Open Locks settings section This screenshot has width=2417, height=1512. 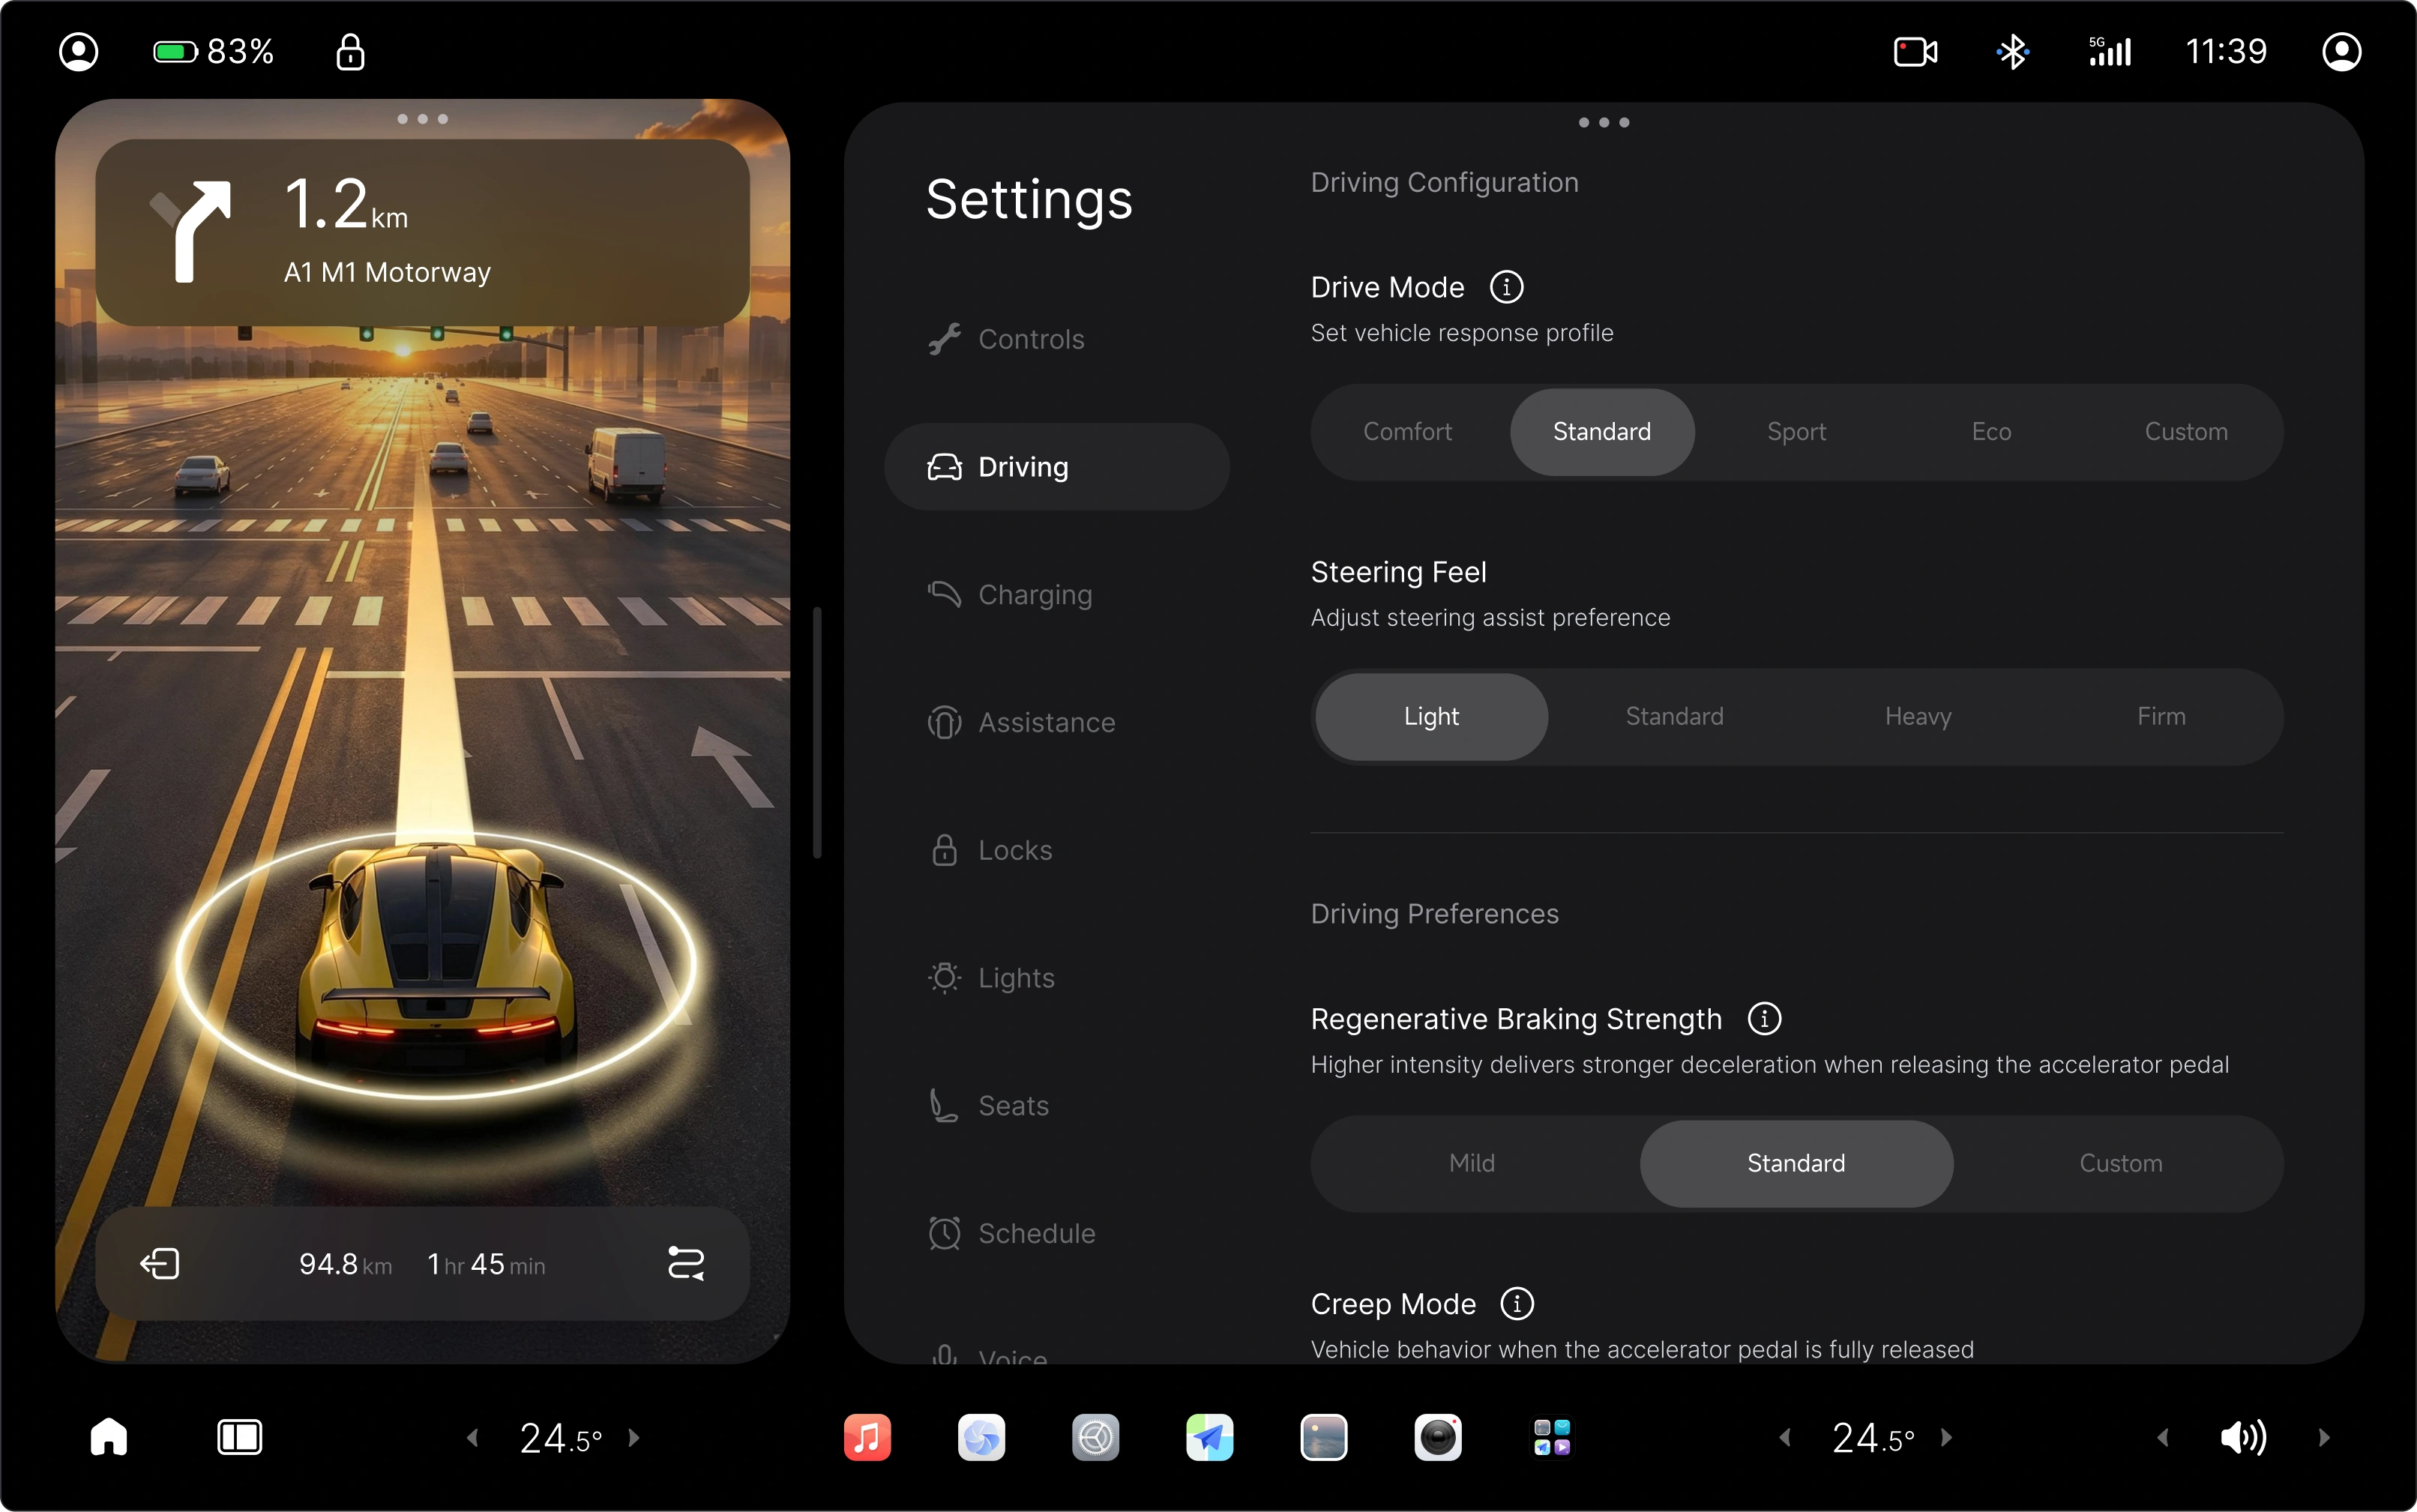click(1057, 851)
